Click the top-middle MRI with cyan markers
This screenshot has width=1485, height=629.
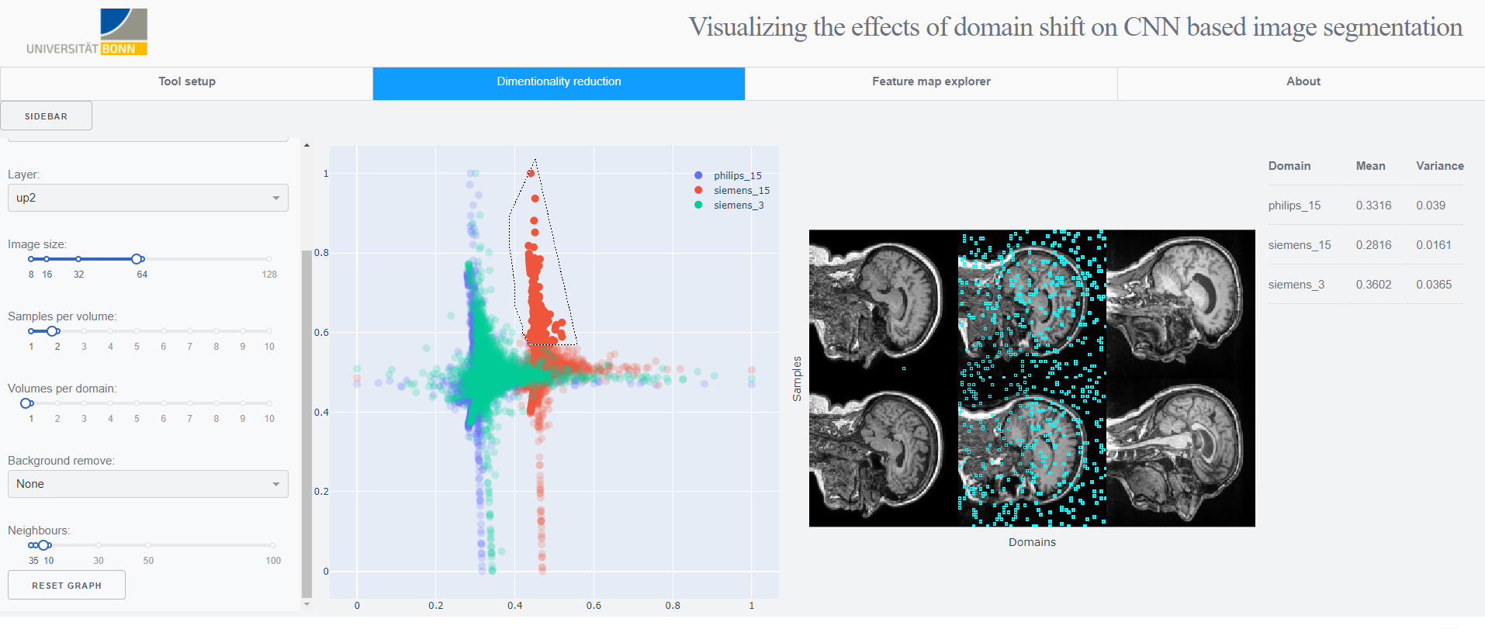click(1032, 303)
